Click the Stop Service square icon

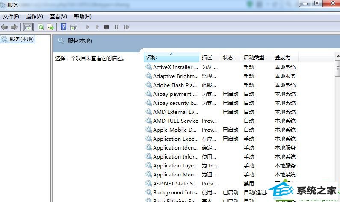(x=106, y=27)
